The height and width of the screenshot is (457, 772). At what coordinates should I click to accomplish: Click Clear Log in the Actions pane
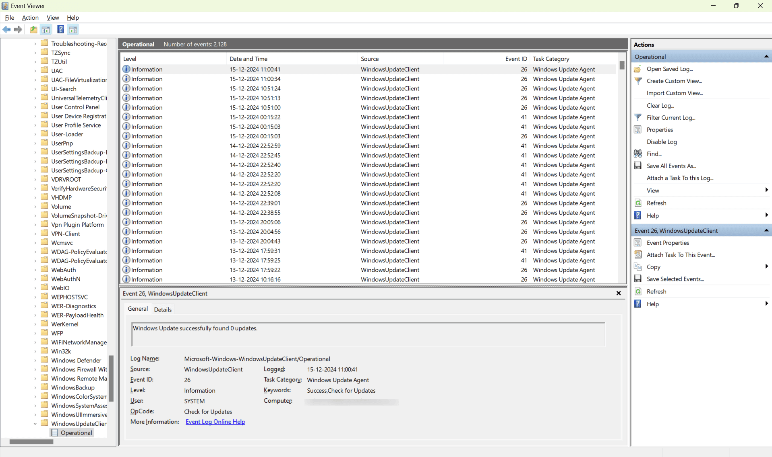[x=660, y=105]
